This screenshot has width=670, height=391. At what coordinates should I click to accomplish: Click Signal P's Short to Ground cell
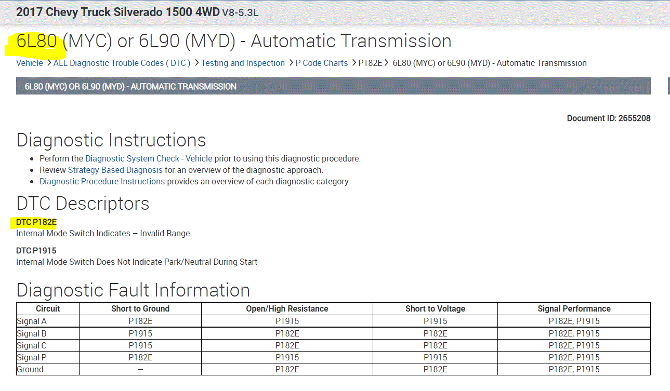140,357
